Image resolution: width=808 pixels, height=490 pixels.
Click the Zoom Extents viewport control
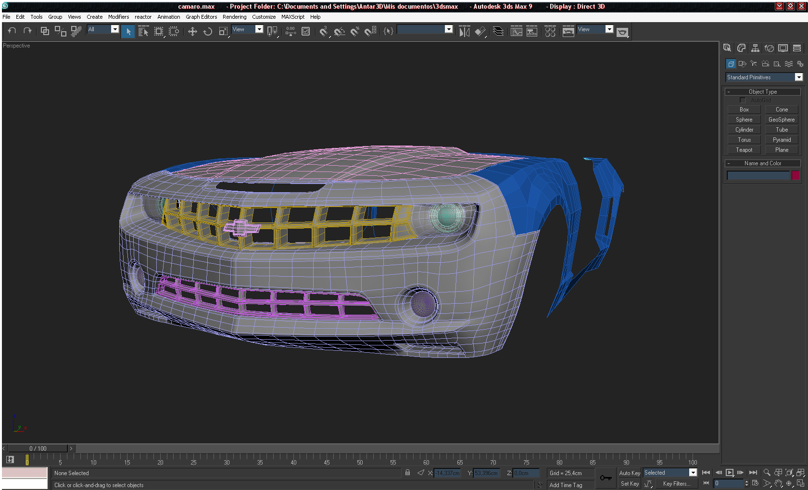(x=789, y=473)
